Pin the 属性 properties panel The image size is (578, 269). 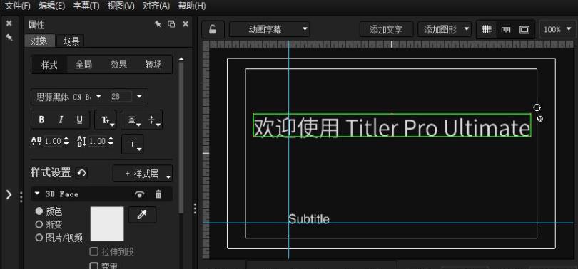tap(158, 24)
